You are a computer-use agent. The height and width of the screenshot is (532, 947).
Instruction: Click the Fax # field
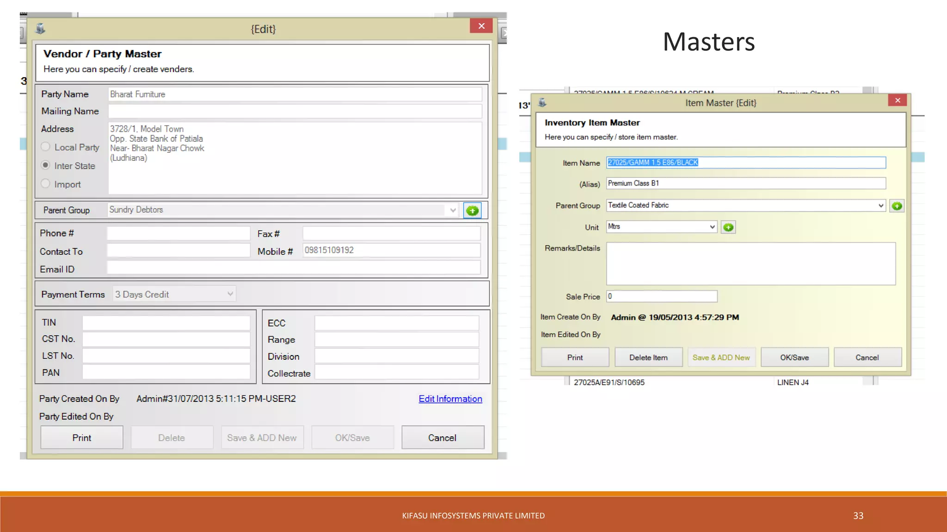392,233
